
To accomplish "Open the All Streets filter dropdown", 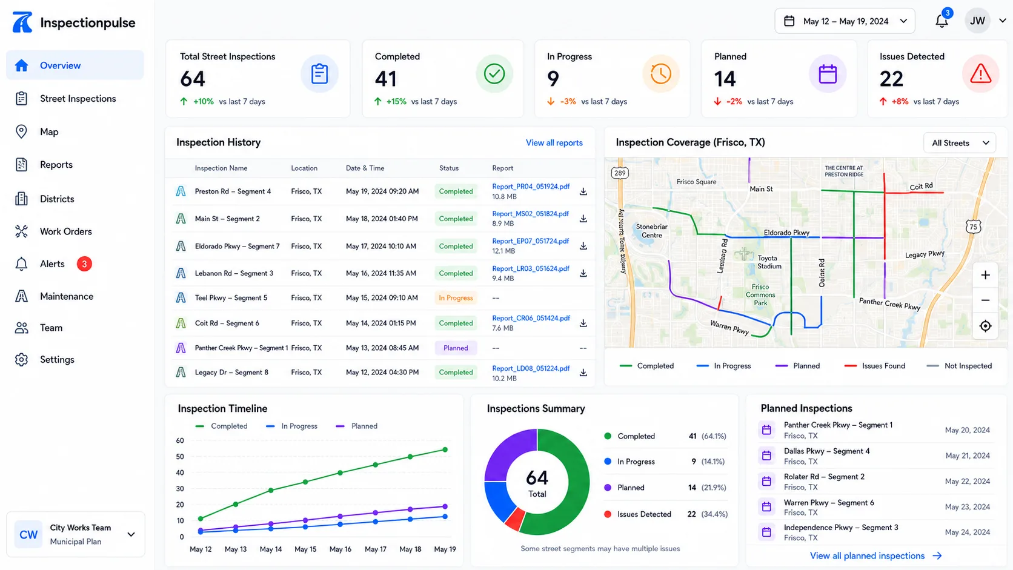I will coord(960,143).
